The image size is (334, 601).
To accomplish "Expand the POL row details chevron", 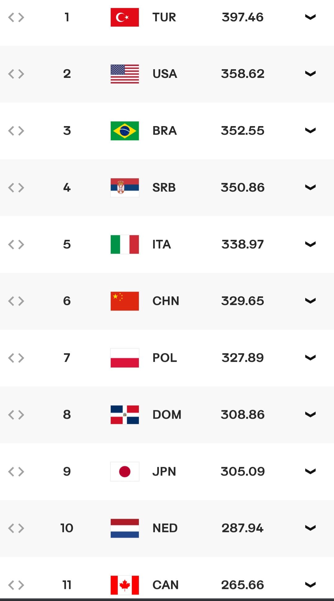I will (310, 358).
